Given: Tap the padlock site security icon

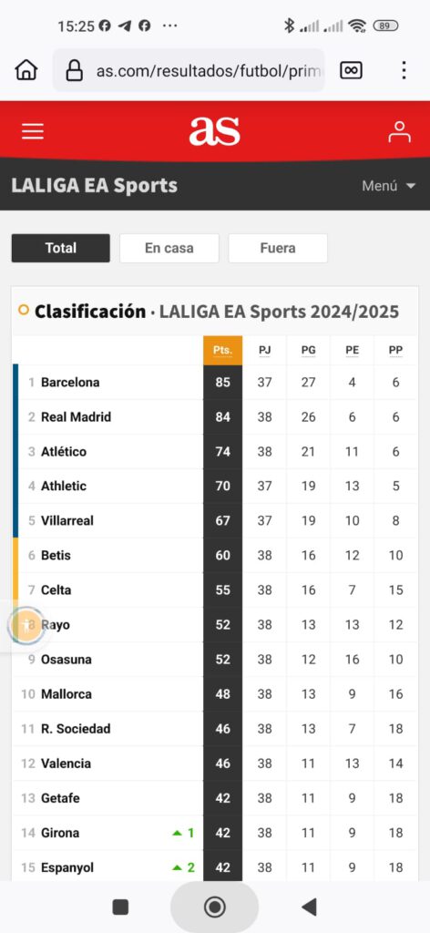Looking at the screenshot, I should [x=74, y=70].
